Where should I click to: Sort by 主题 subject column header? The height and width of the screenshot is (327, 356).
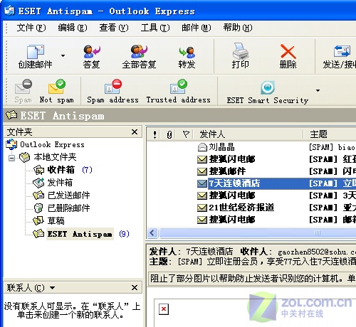(x=330, y=134)
